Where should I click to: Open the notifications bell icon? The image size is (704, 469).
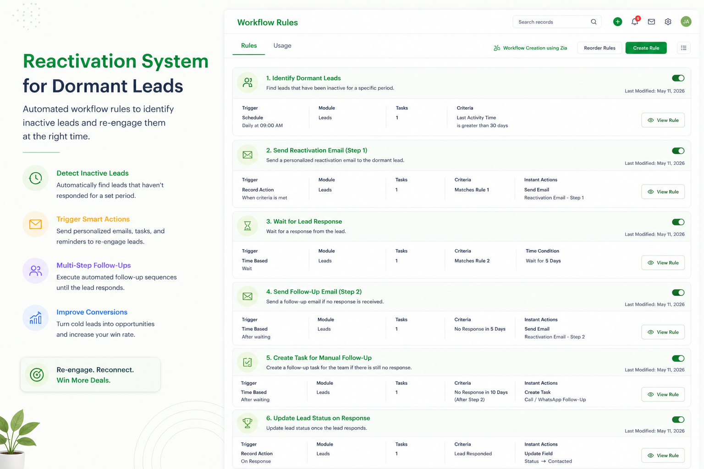pyautogui.click(x=635, y=22)
